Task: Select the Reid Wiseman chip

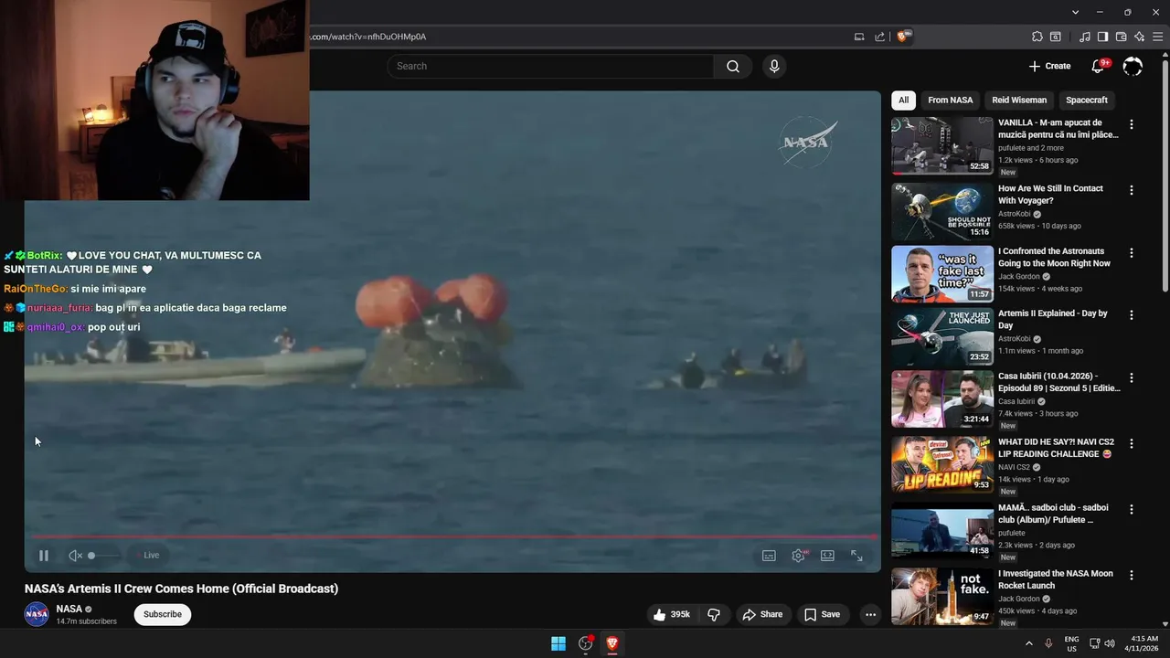Action: pos(1019,101)
